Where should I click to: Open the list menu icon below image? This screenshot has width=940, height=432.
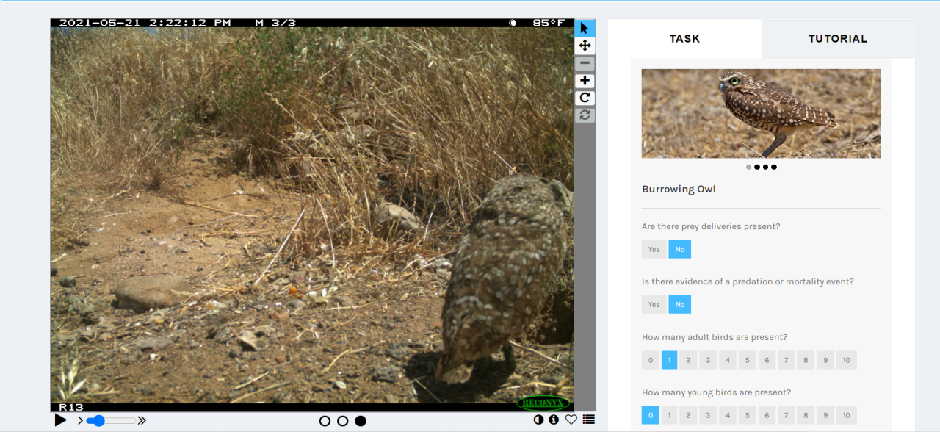(x=588, y=420)
